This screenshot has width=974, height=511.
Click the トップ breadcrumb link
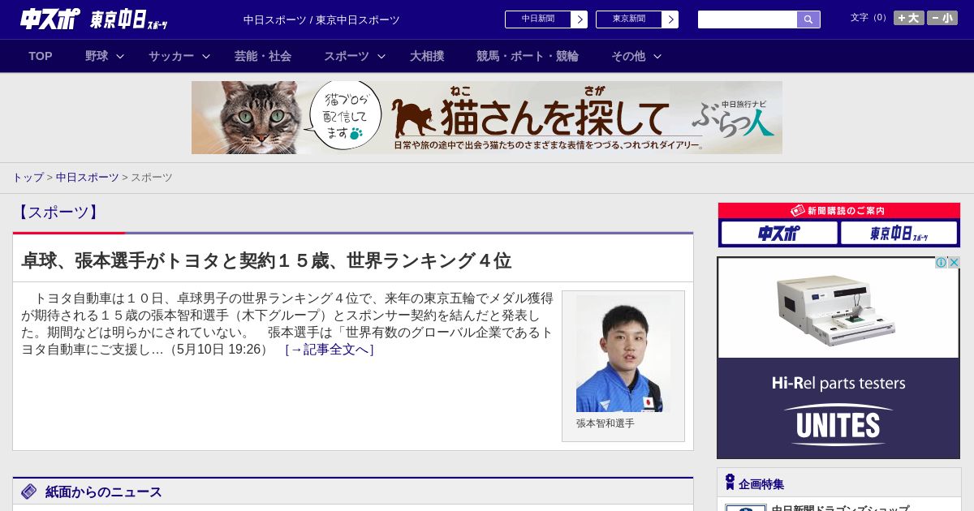[x=28, y=177]
